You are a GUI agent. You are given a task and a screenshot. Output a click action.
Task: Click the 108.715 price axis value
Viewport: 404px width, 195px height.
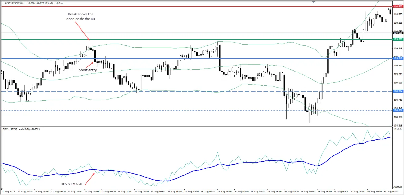(398, 100)
